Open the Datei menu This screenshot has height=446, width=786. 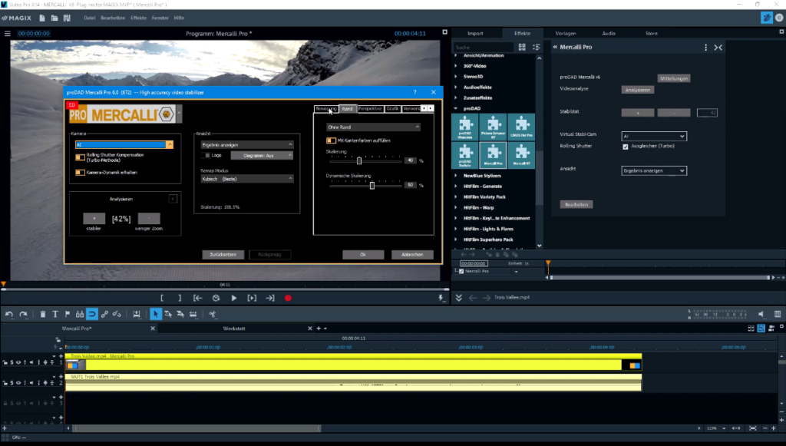coord(90,18)
